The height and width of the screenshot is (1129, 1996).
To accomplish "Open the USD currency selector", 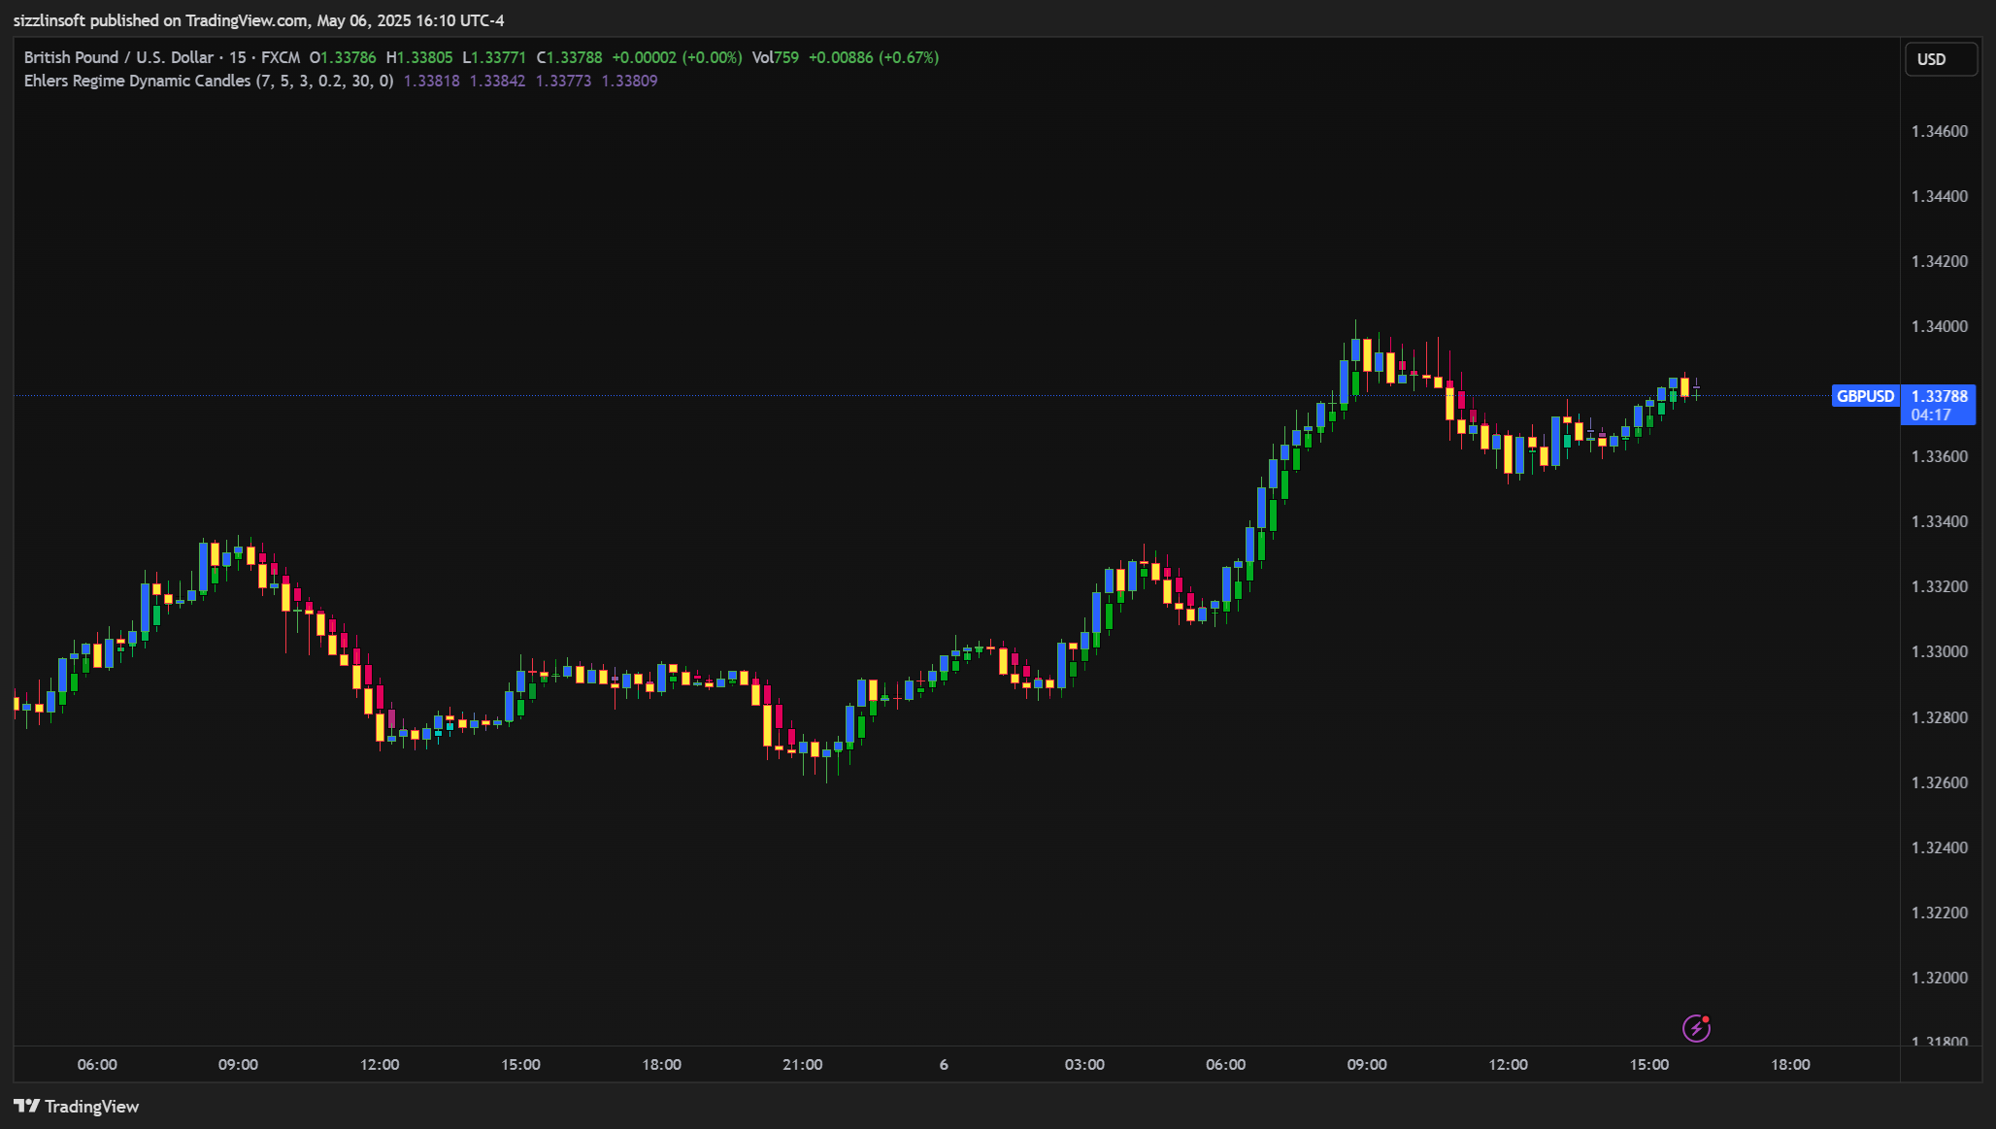I will pyautogui.click(x=1941, y=59).
